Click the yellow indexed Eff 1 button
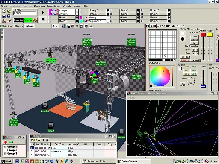Image resolution: width=219 pixels, height=164 pixels. click(x=187, y=70)
